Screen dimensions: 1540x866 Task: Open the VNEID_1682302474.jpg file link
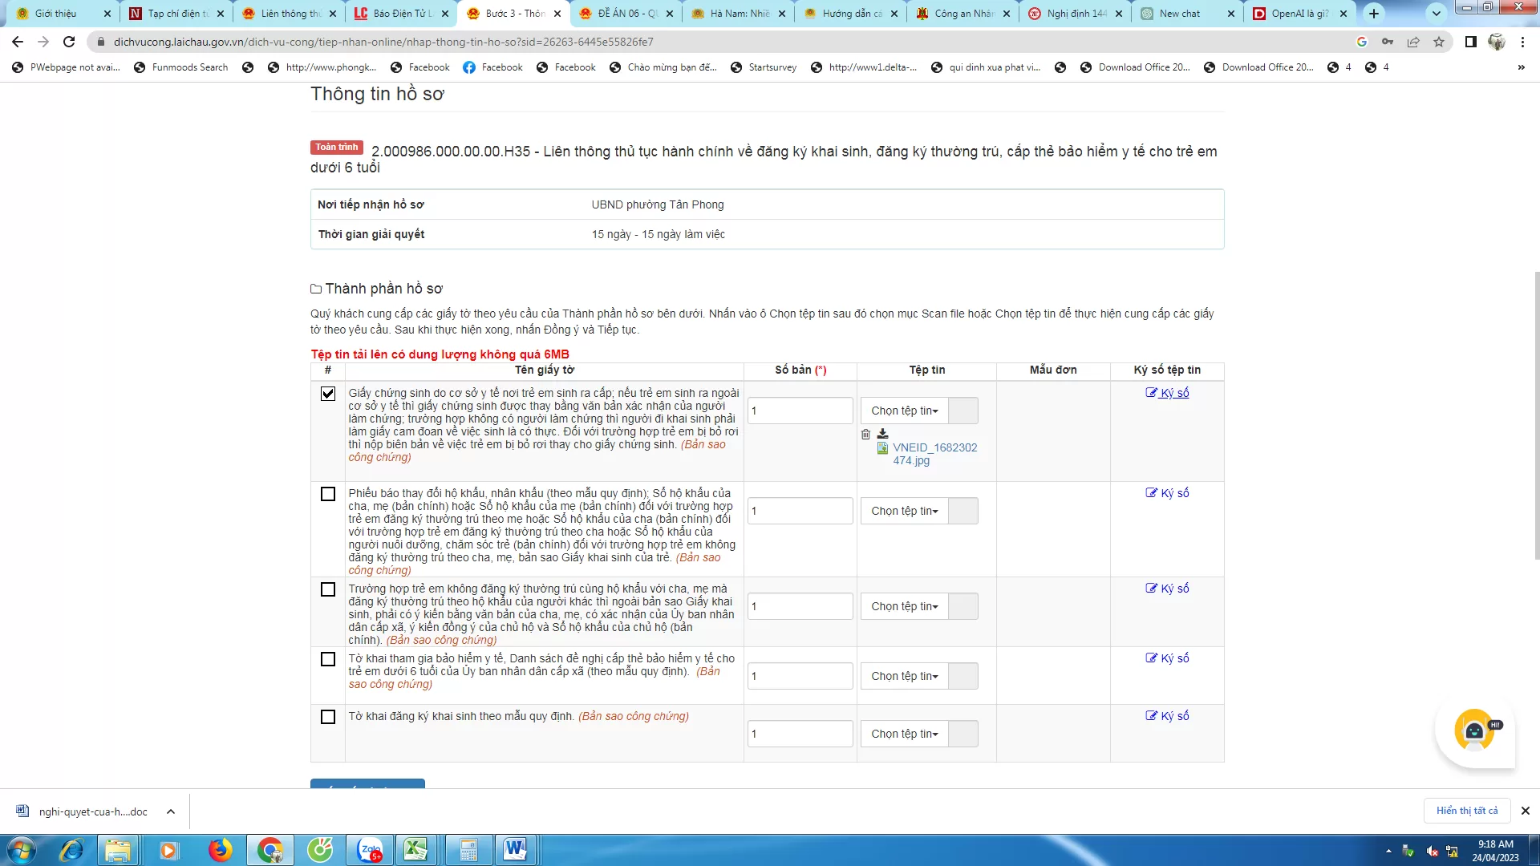pyautogui.click(x=934, y=454)
